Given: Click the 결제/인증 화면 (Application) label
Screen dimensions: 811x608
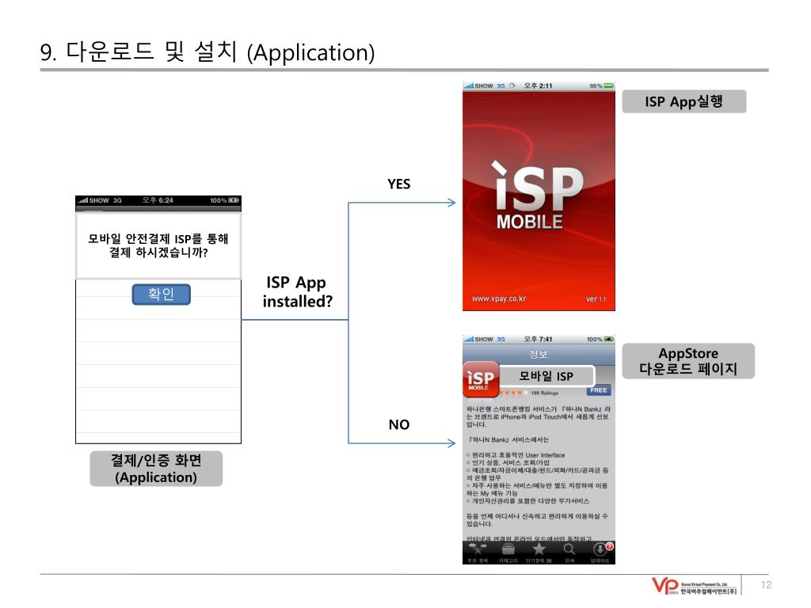Looking at the screenshot, I should coord(156,469).
